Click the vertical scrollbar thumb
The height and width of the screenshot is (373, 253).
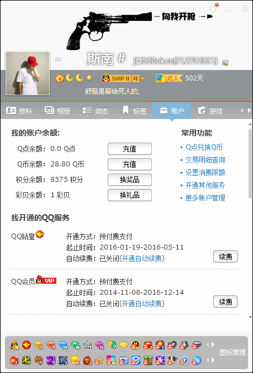[250, 164]
